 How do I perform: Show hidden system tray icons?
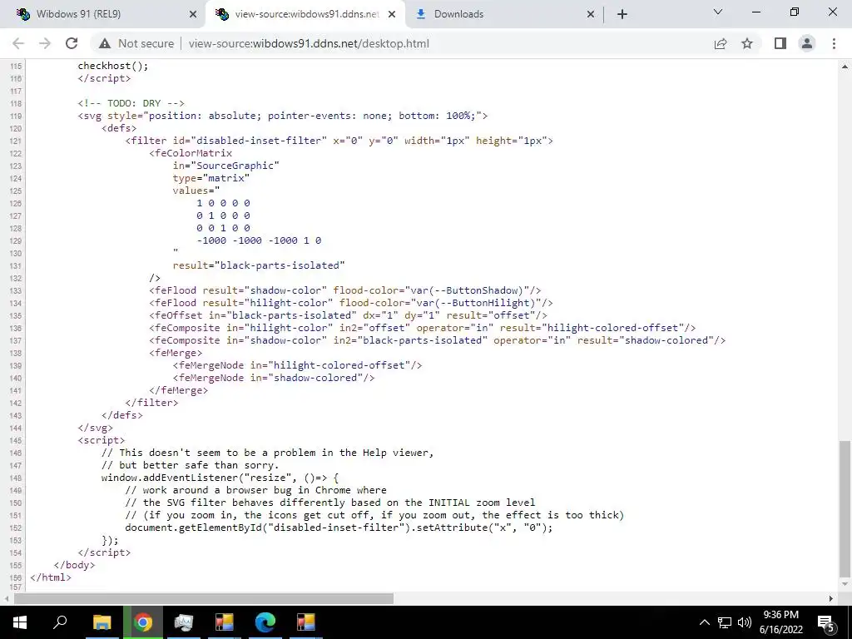point(704,622)
